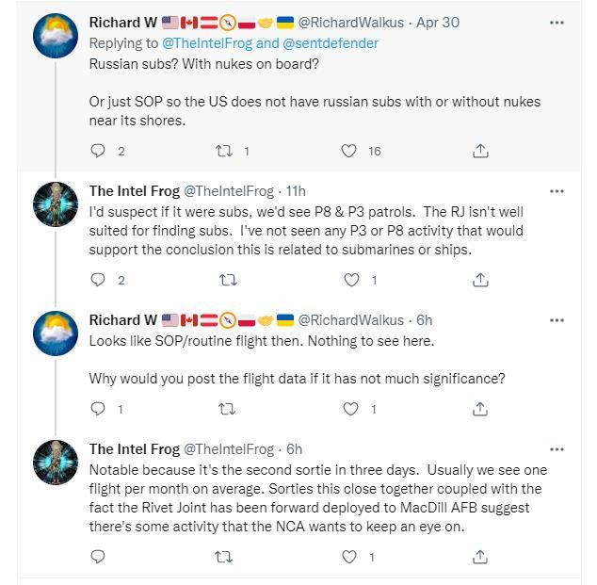Share Intel Frog's second sortie tweet
This screenshot has height=585, width=597.
coord(479,557)
